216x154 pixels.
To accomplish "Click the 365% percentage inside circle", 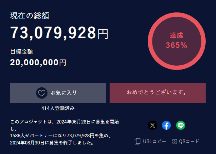I will click(176, 45).
